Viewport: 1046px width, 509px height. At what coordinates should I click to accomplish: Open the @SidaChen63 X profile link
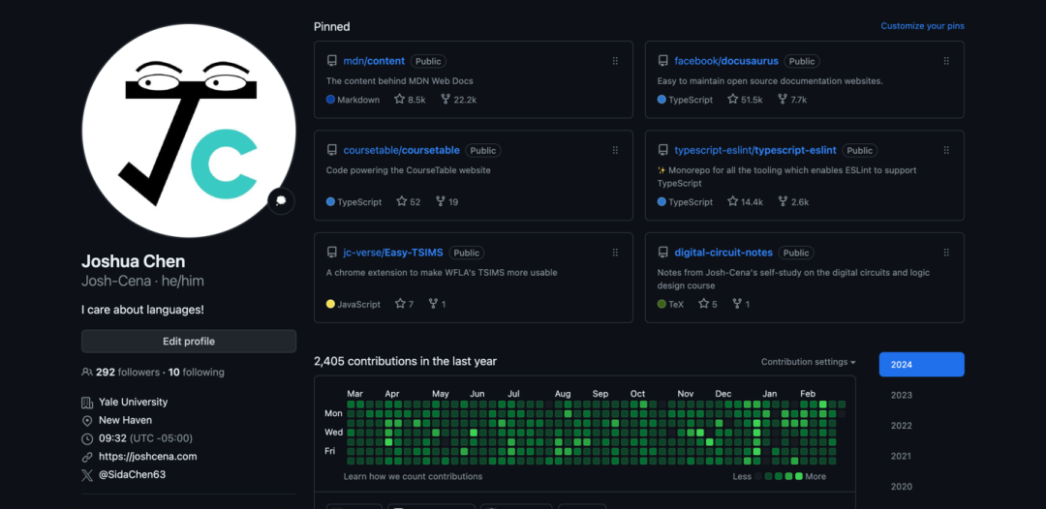click(132, 474)
